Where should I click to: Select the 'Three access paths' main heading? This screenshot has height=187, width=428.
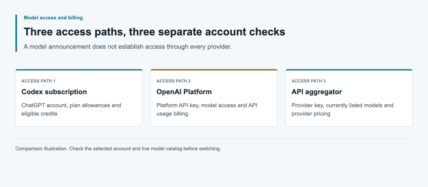point(154,32)
